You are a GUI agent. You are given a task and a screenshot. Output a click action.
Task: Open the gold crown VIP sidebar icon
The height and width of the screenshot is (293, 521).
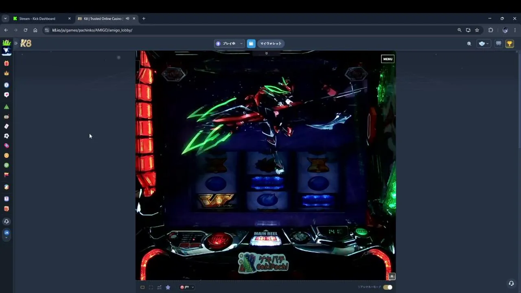(6, 73)
